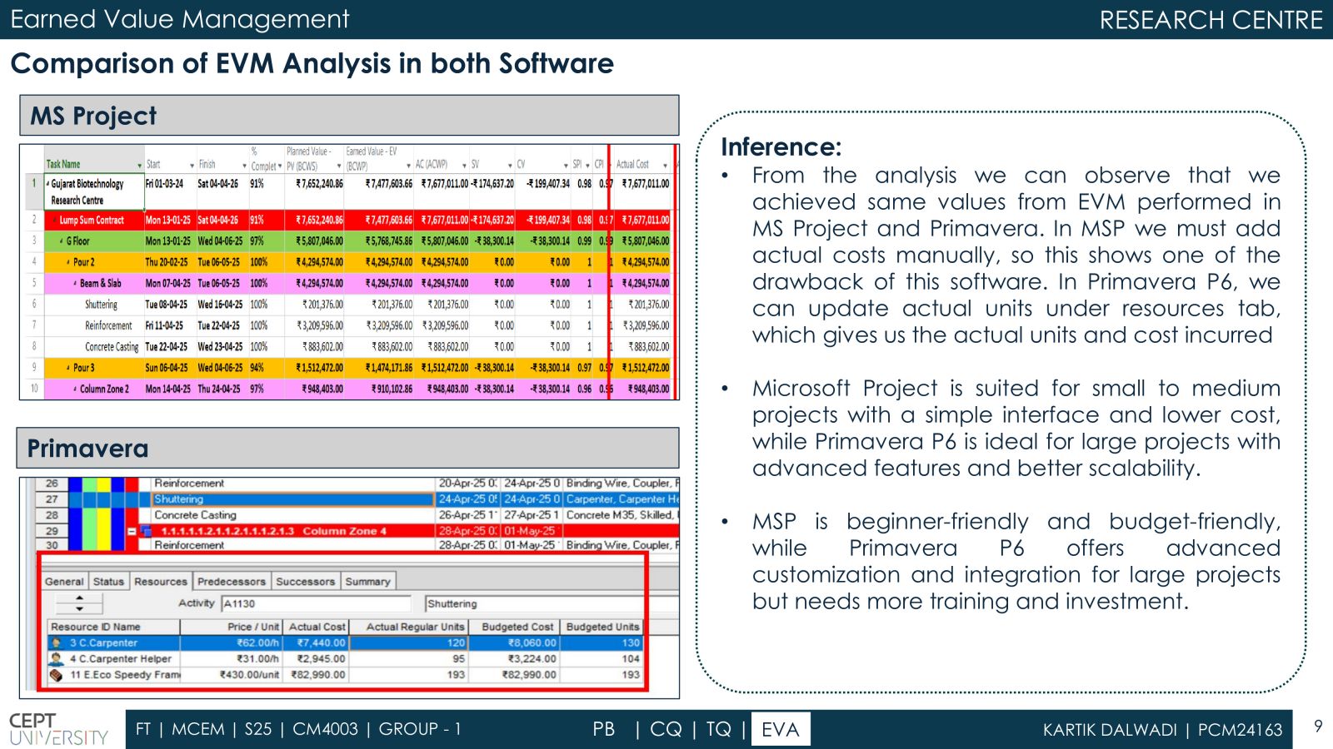
Task: Click the Actual Regular Units cell showing 120
Action: [408, 642]
